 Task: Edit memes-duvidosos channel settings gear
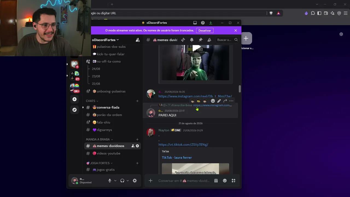click(137, 146)
